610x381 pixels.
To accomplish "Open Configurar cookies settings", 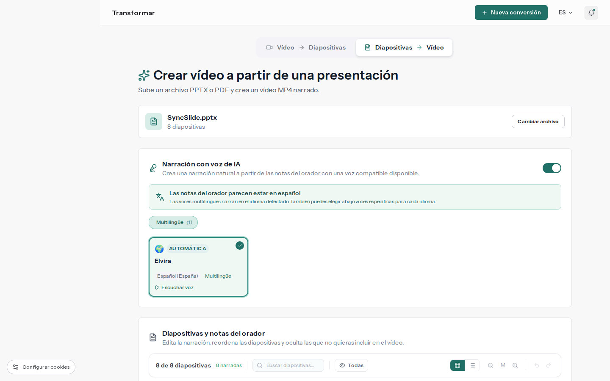I will [41, 367].
